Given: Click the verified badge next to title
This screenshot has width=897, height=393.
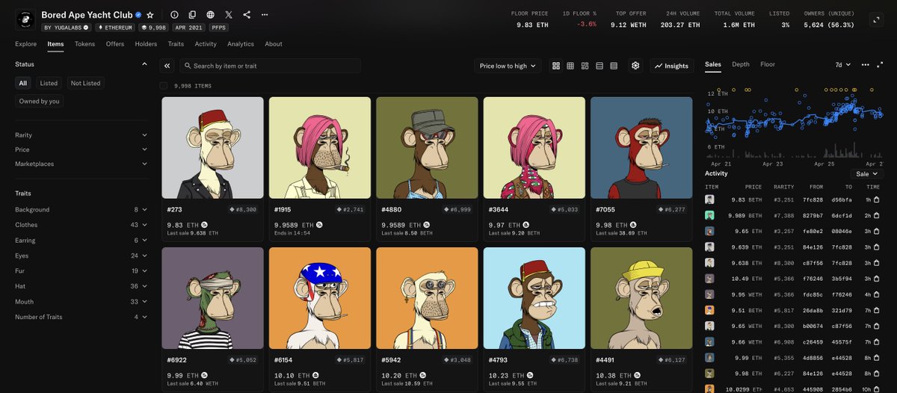Looking at the screenshot, I should (138, 14).
